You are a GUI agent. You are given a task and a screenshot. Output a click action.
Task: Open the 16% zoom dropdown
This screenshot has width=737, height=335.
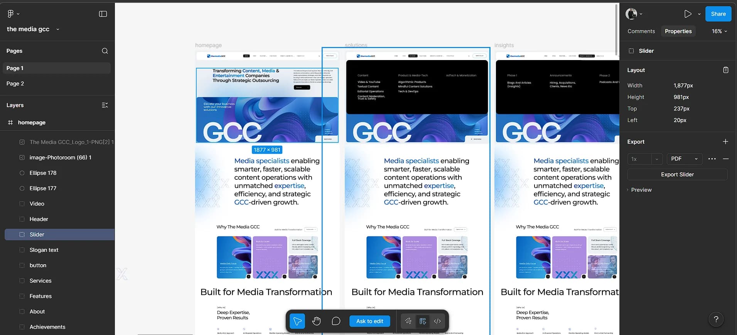[719, 31]
